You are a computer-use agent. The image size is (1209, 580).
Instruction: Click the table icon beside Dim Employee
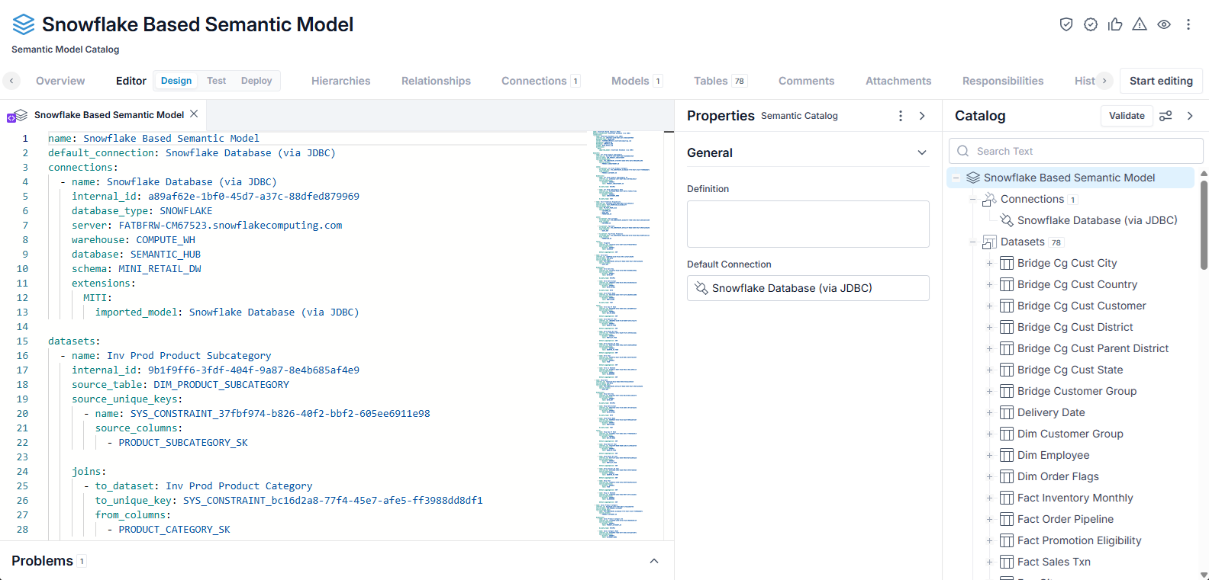point(1007,455)
